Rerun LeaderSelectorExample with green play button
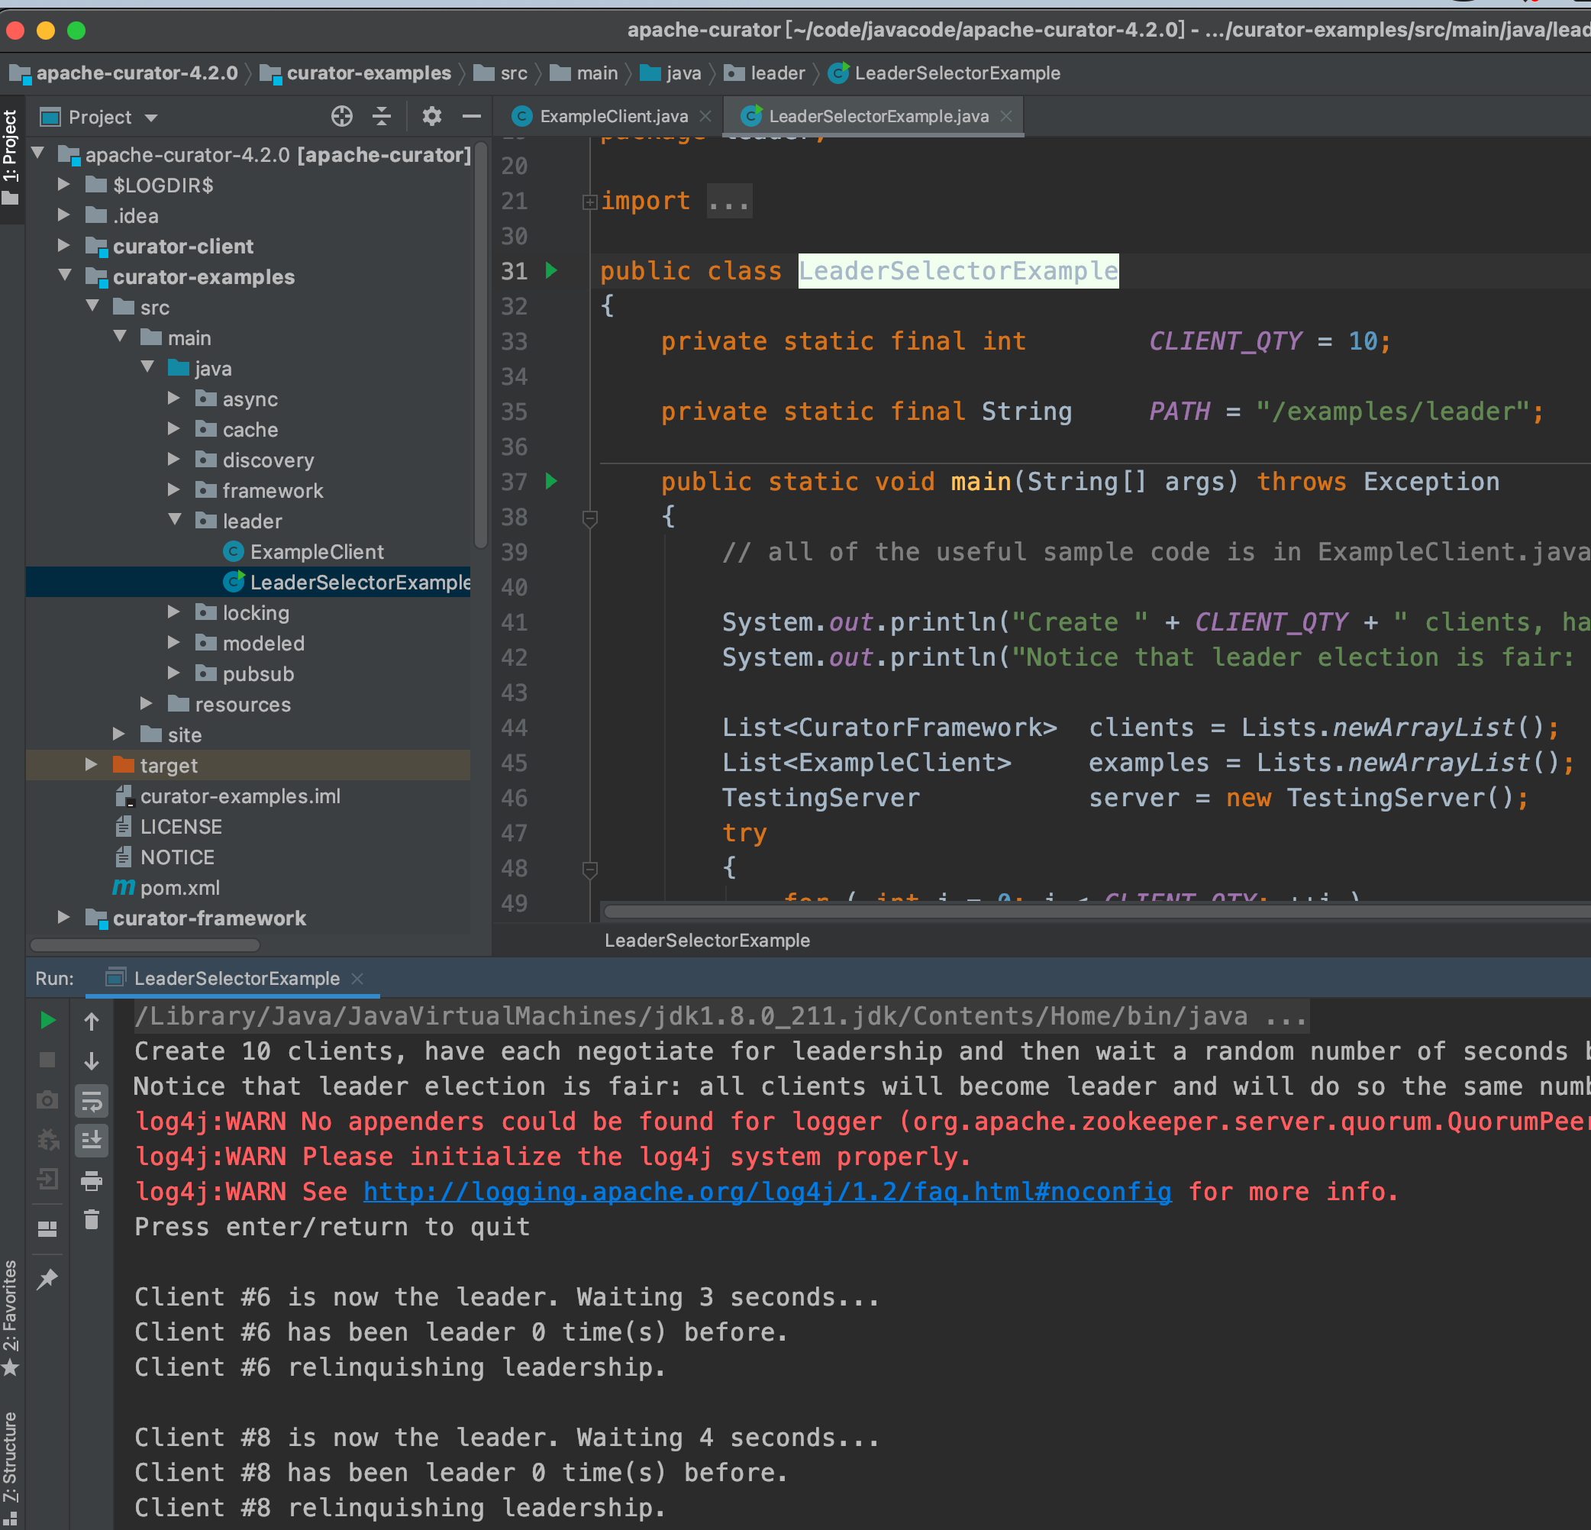The height and width of the screenshot is (1530, 1591). (x=48, y=1020)
